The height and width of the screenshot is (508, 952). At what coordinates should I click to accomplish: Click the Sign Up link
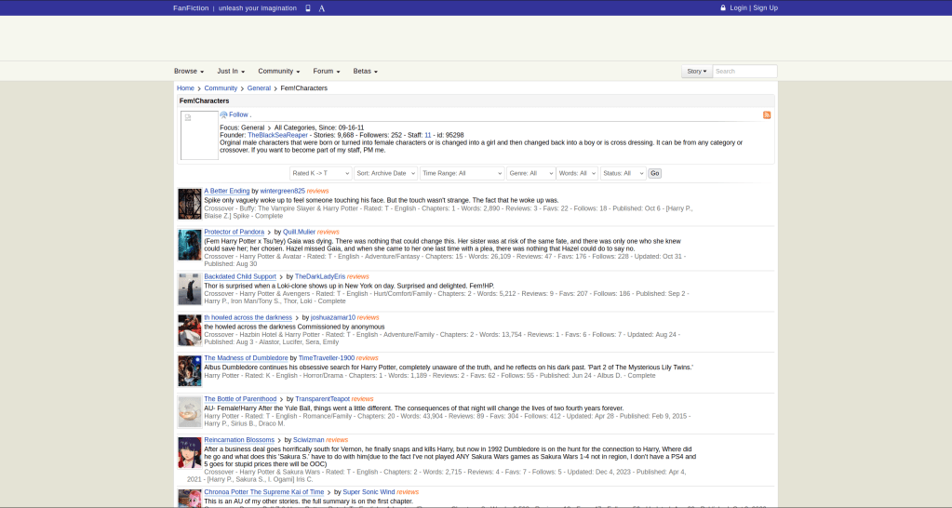click(x=765, y=7)
